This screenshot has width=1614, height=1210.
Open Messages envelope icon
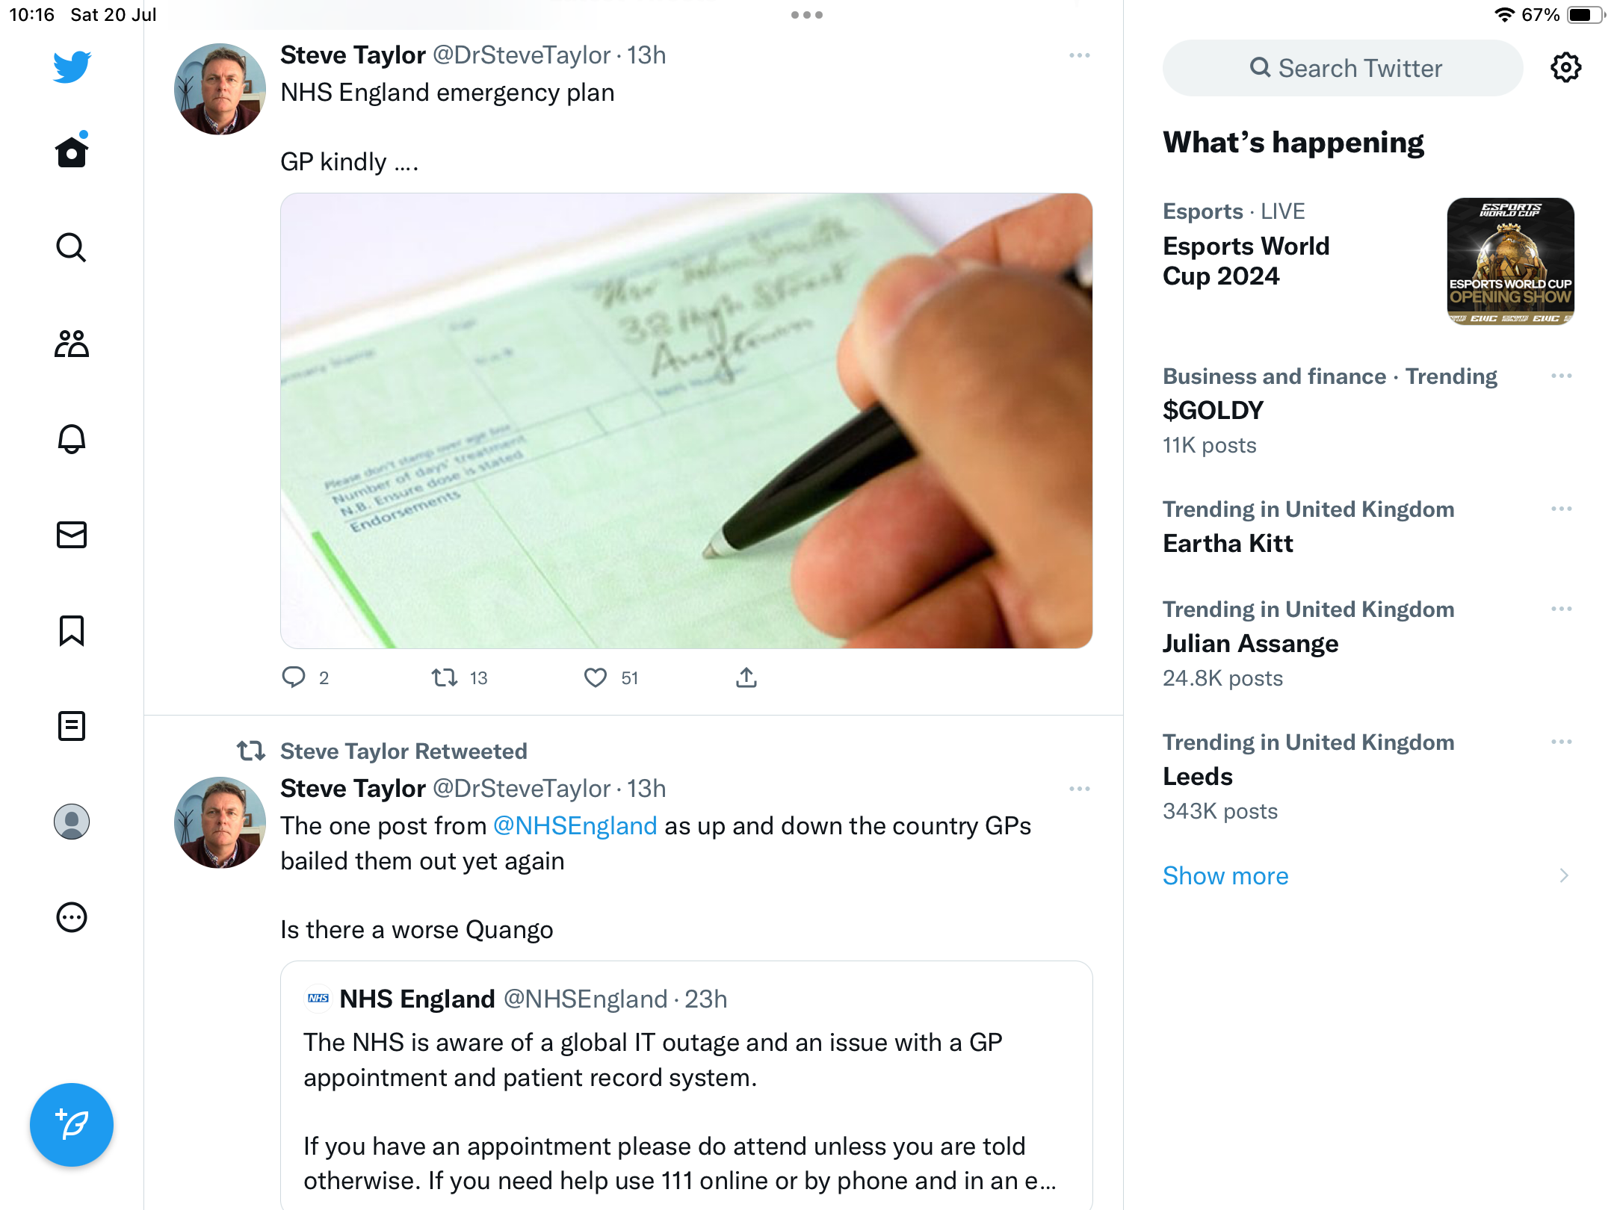(x=72, y=535)
